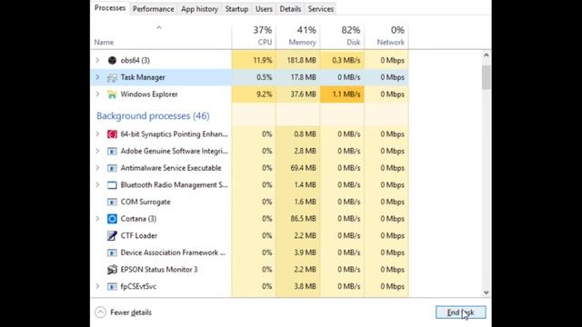Expand the Task Manager process row

97,77
